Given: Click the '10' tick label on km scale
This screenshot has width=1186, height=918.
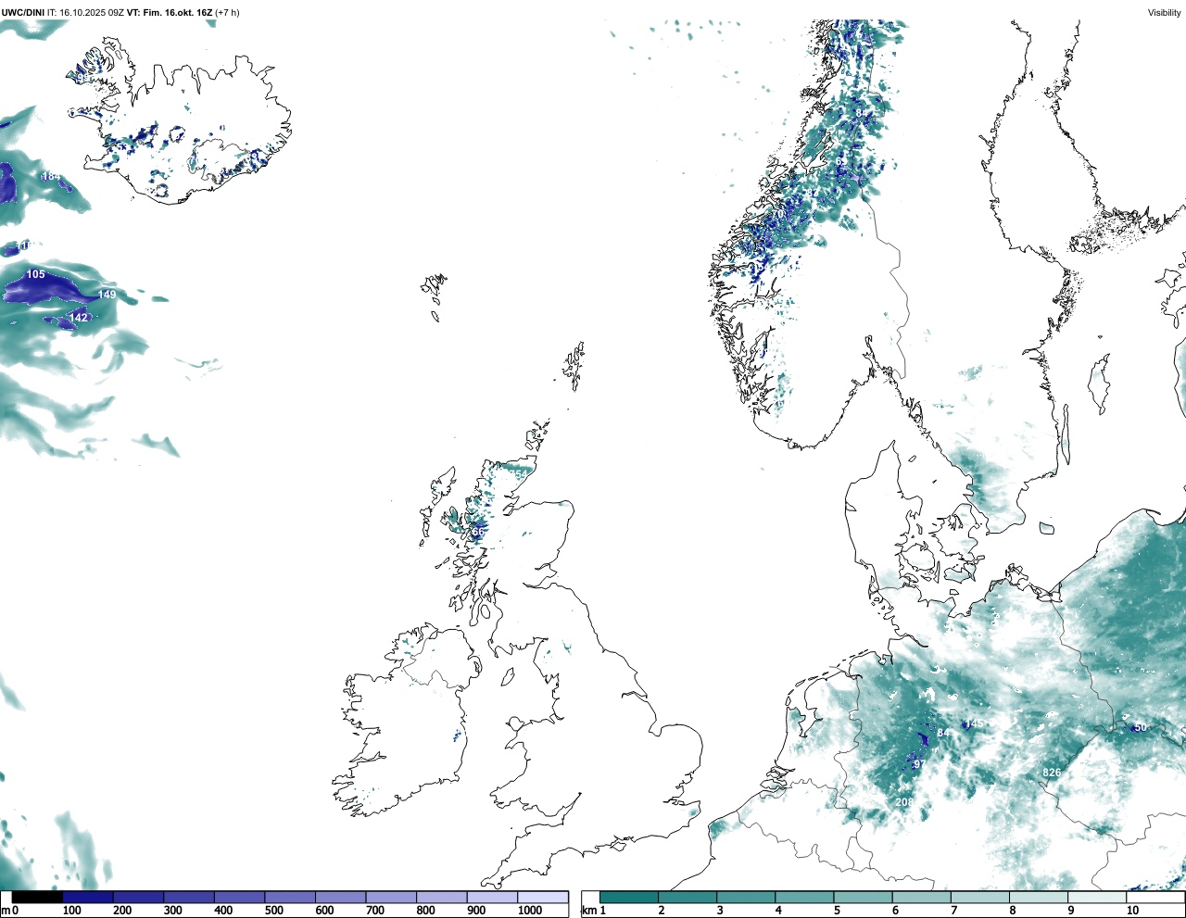Looking at the screenshot, I should pos(1132,911).
